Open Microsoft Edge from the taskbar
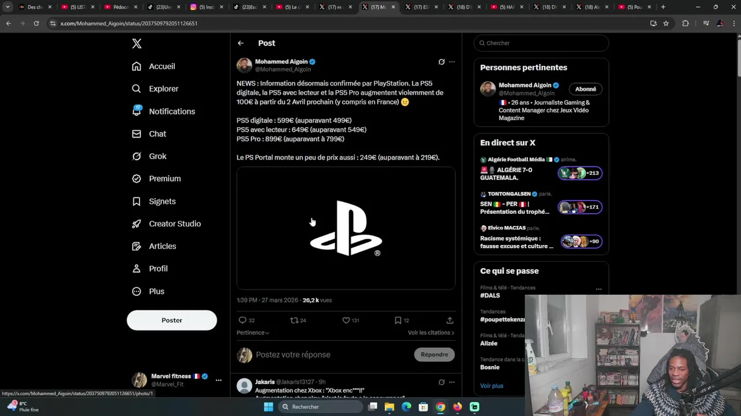 pyautogui.click(x=406, y=407)
